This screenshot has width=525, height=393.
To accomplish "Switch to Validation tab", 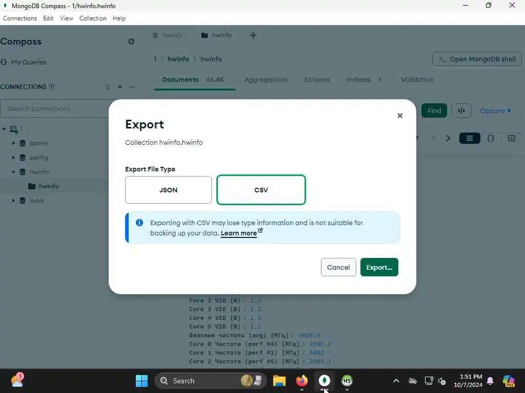I will [x=417, y=80].
